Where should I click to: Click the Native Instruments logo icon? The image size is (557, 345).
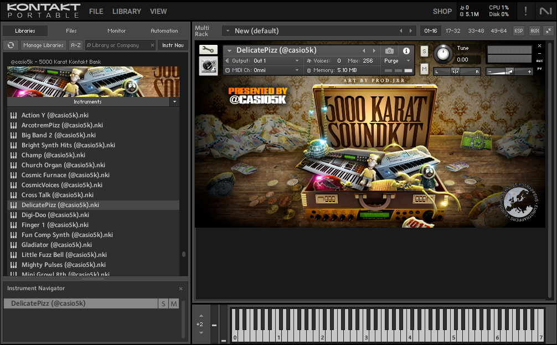545,11
